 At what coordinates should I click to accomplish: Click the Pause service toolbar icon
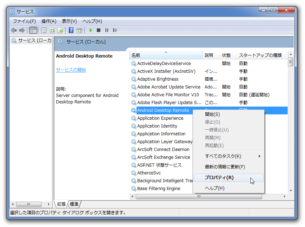107,30
